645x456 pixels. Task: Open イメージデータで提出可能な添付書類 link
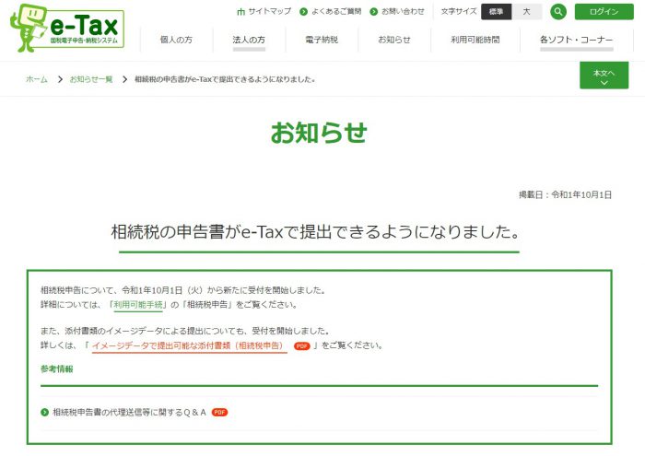188,345
